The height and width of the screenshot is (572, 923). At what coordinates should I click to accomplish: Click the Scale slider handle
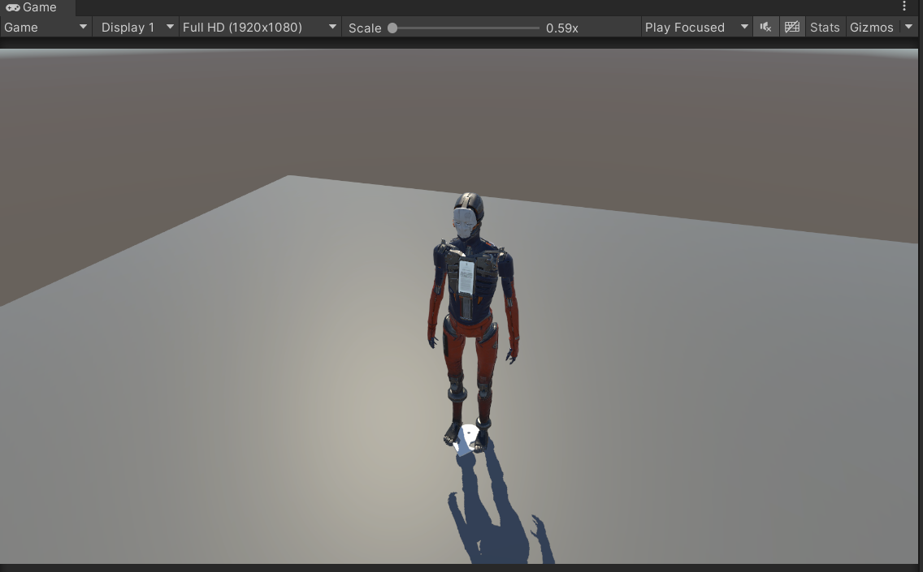(x=393, y=28)
